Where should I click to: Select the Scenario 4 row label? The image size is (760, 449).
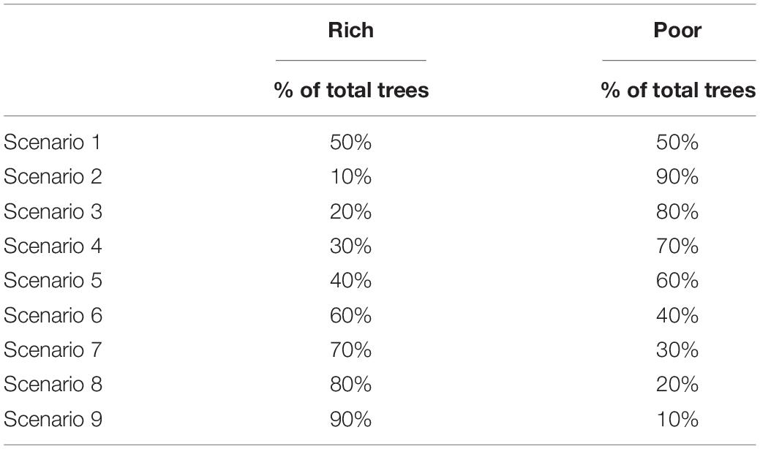tap(53, 246)
